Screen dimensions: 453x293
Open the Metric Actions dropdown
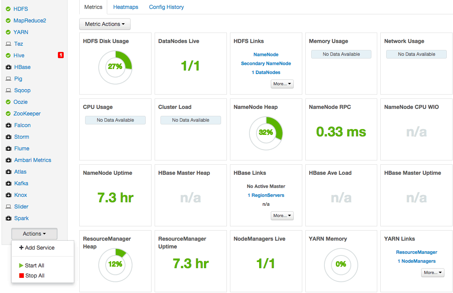[x=105, y=24]
